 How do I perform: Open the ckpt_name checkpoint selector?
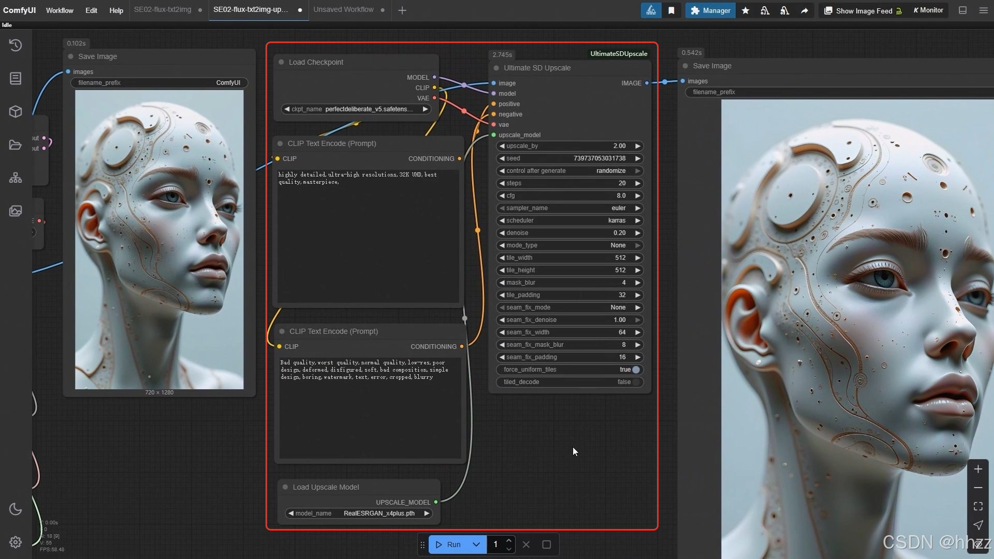(x=357, y=109)
